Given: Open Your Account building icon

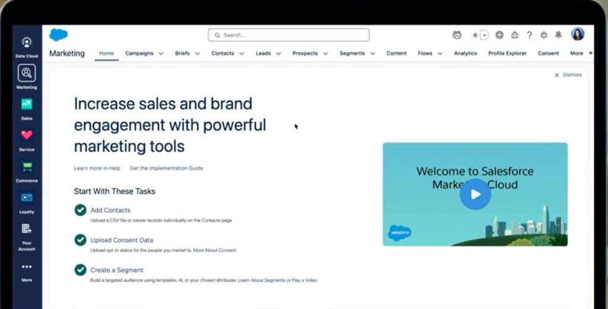Looking at the screenshot, I should (27, 229).
